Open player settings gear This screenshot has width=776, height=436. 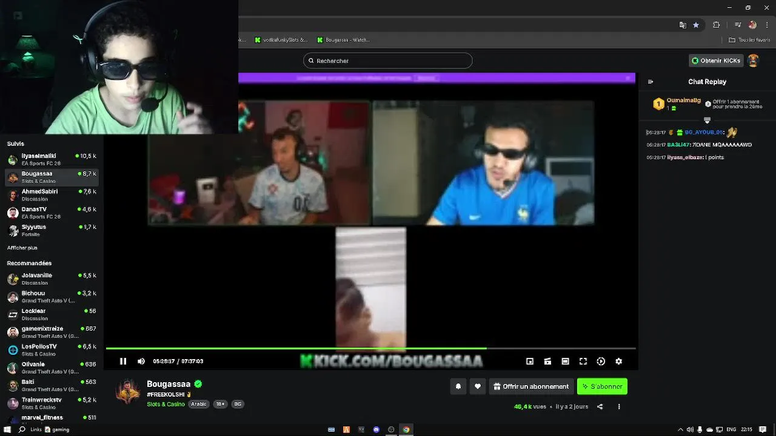(618, 361)
